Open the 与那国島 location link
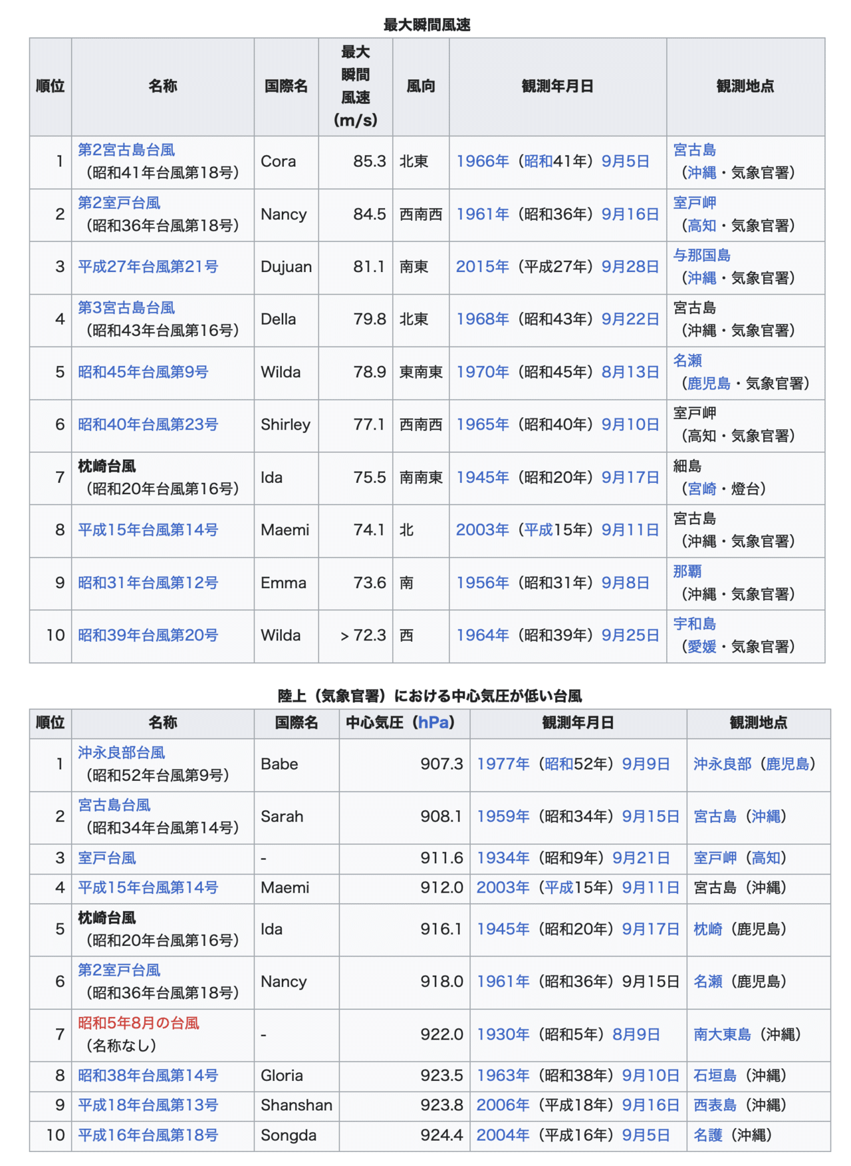This screenshot has height=1166, width=851. tap(702, 255)
